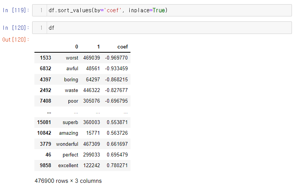Select coefficient 0.695479
This screenshot has width=295, height=187.
117,155
